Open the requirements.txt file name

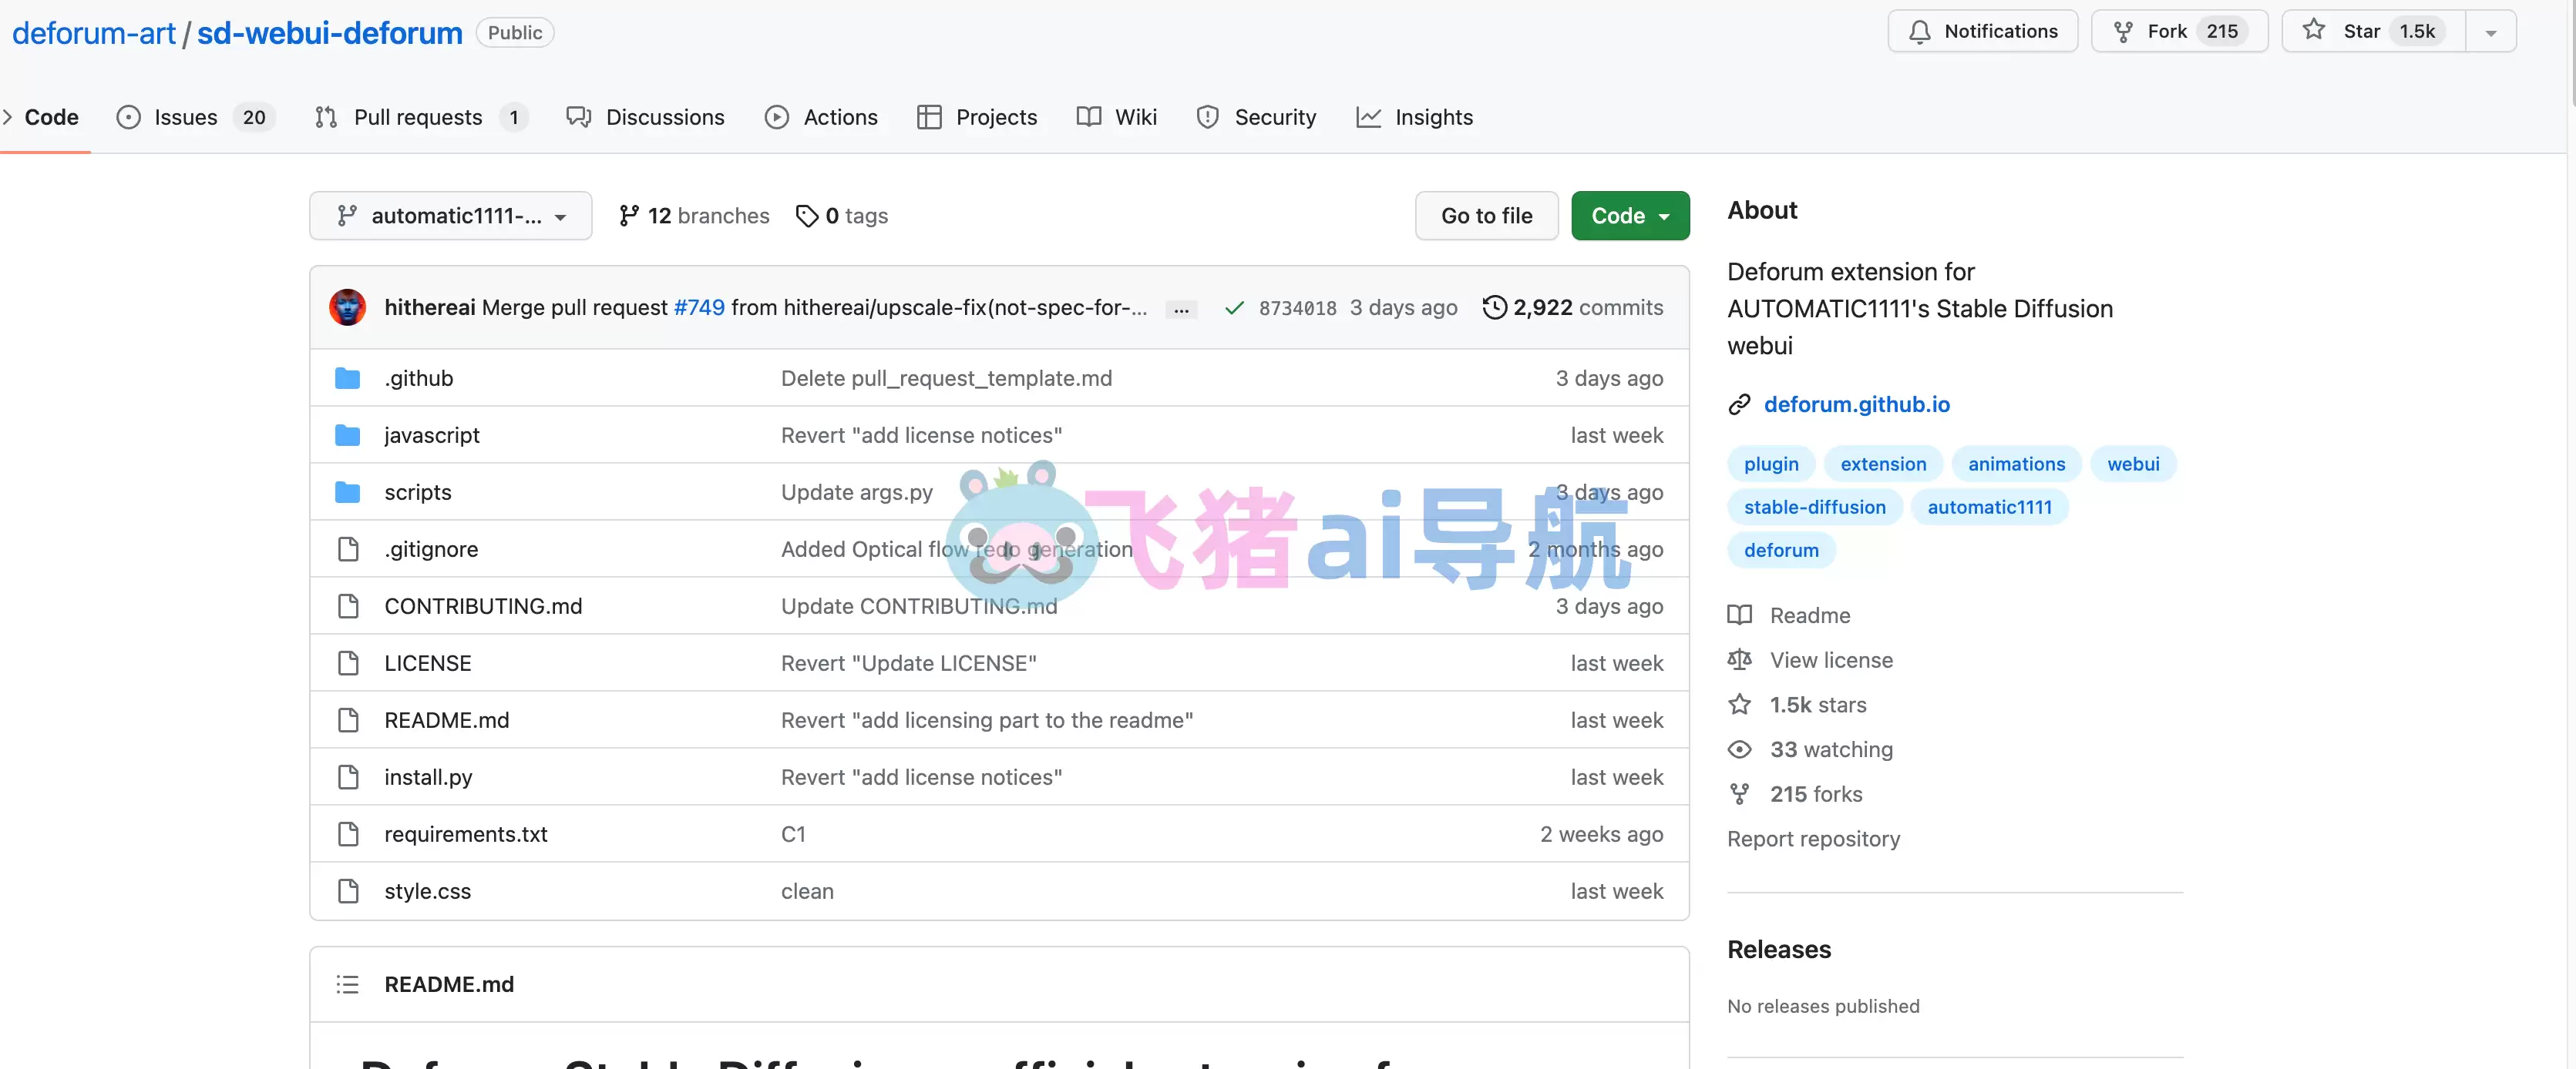465,834
